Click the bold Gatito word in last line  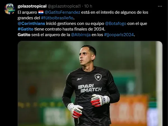(24, 35)
